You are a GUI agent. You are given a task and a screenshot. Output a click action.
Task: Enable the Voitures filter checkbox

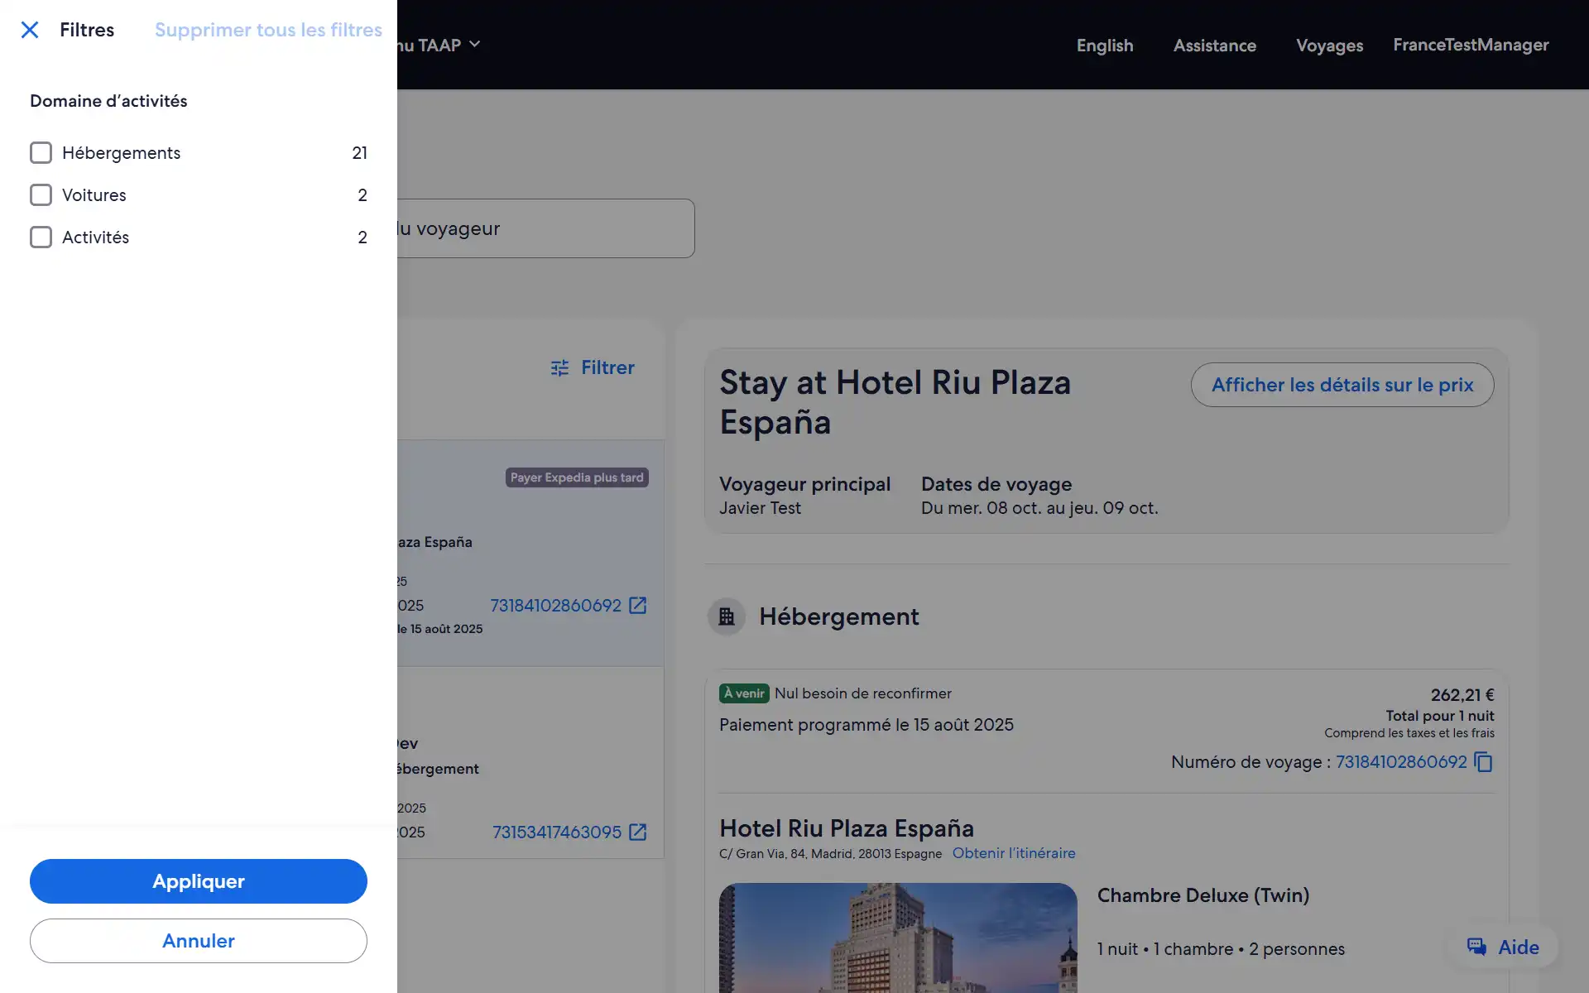[41, 195]
